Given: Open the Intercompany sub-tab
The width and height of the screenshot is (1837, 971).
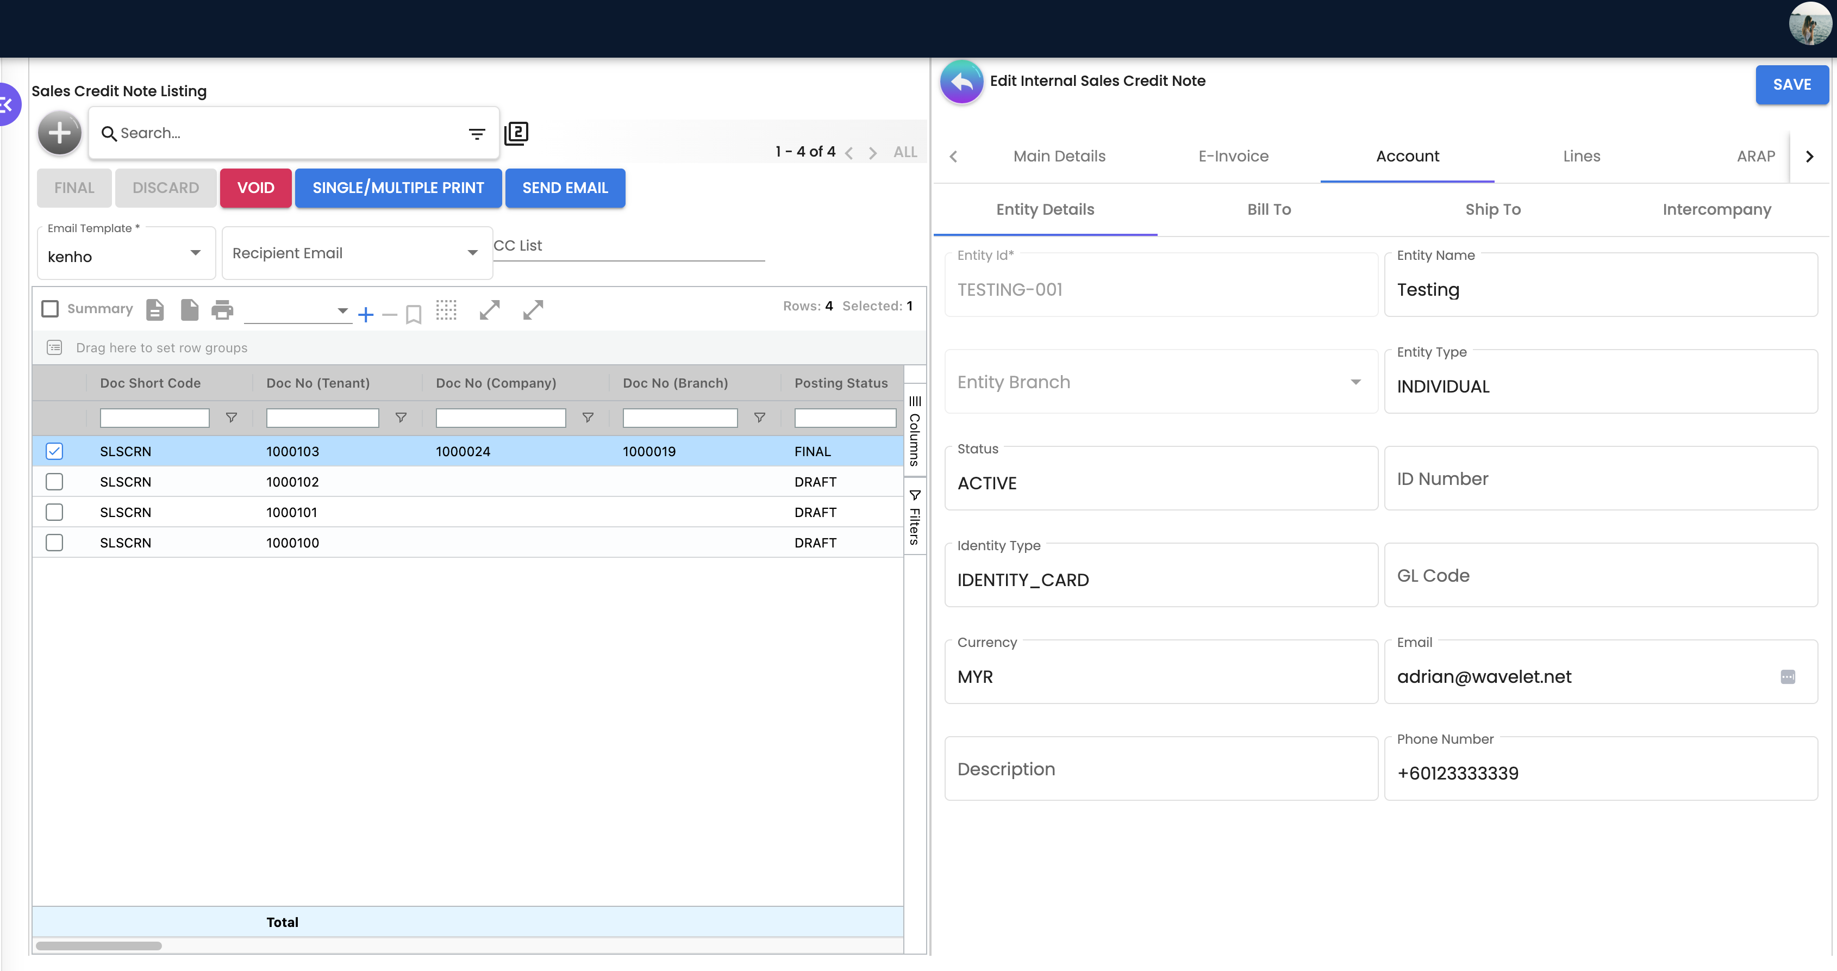Looking at the screenshot, I should pyautogui.click(x=1716, y=210).
